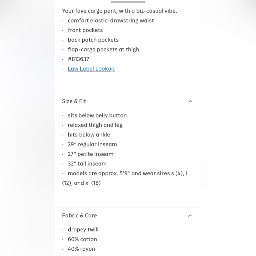Screen dimensions: 256x256
Task: Click the '27" petite inseam' item
Action: point(90,154)
